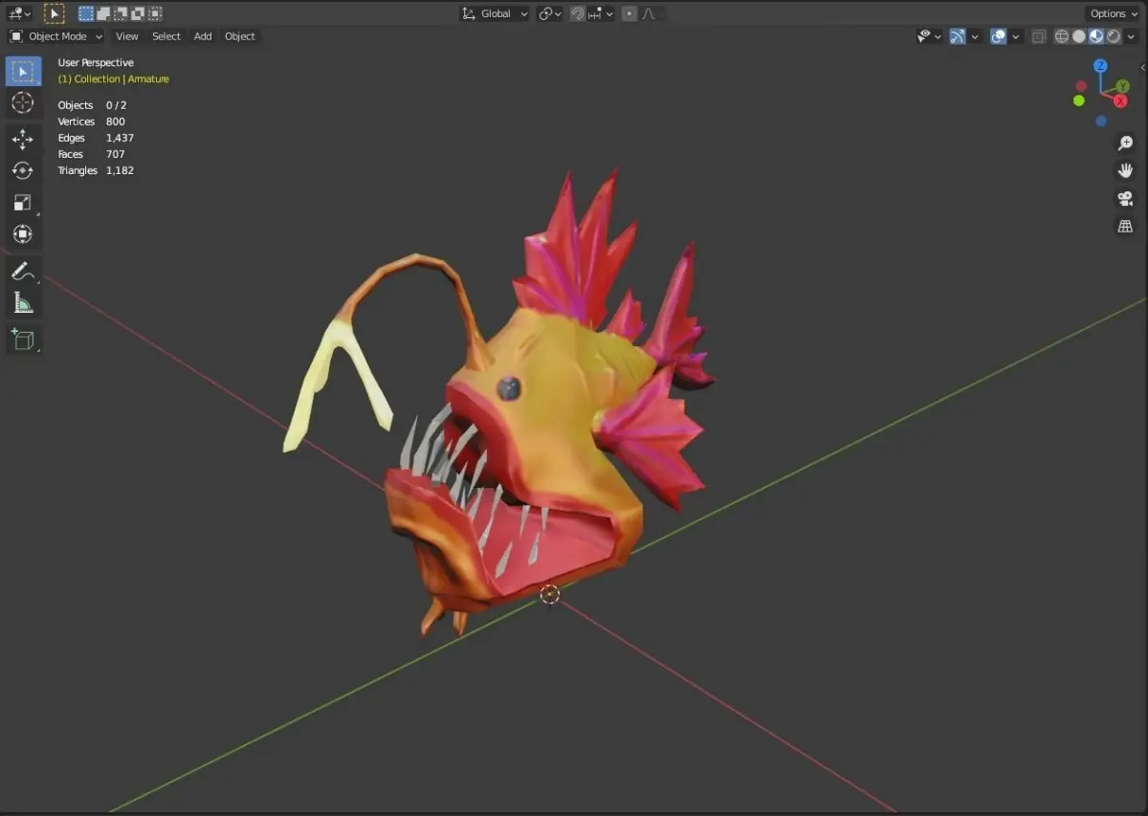The height and width of the screenshot is (816, 1148).
Task: Click the active Select tool icon in header
Action: [55, 13]
